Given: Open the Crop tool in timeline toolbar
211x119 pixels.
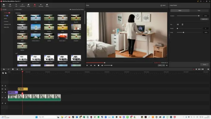Looking at the screenshot, I should [22, 69].
